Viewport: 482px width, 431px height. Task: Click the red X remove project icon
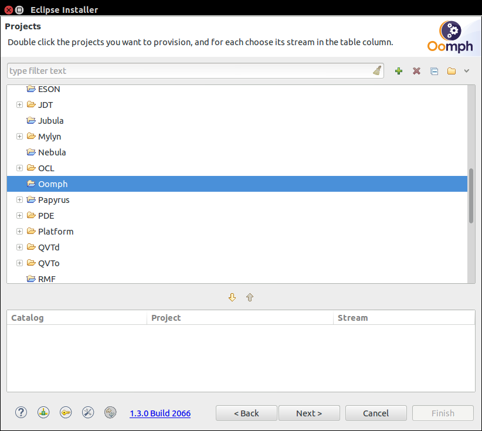pyautogui.click(x=416, y=71)
